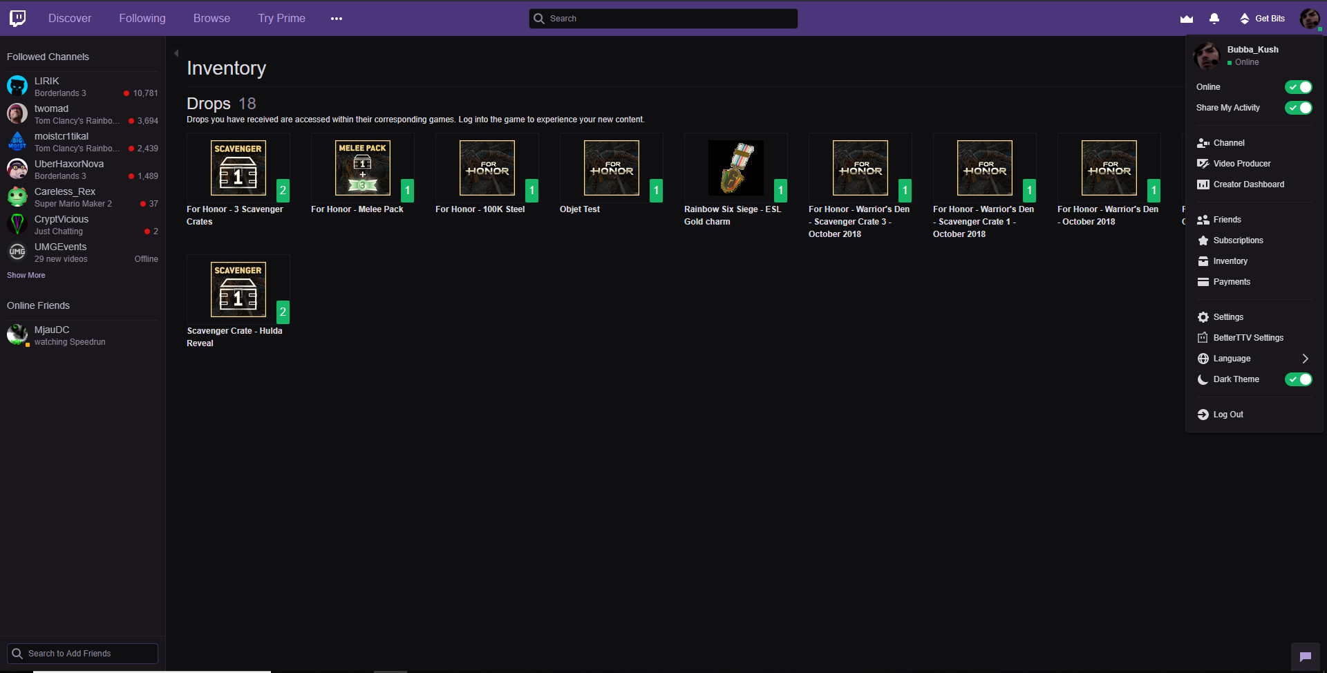Open the Browse tab
Screen dimensions: 1327x673
211,19
